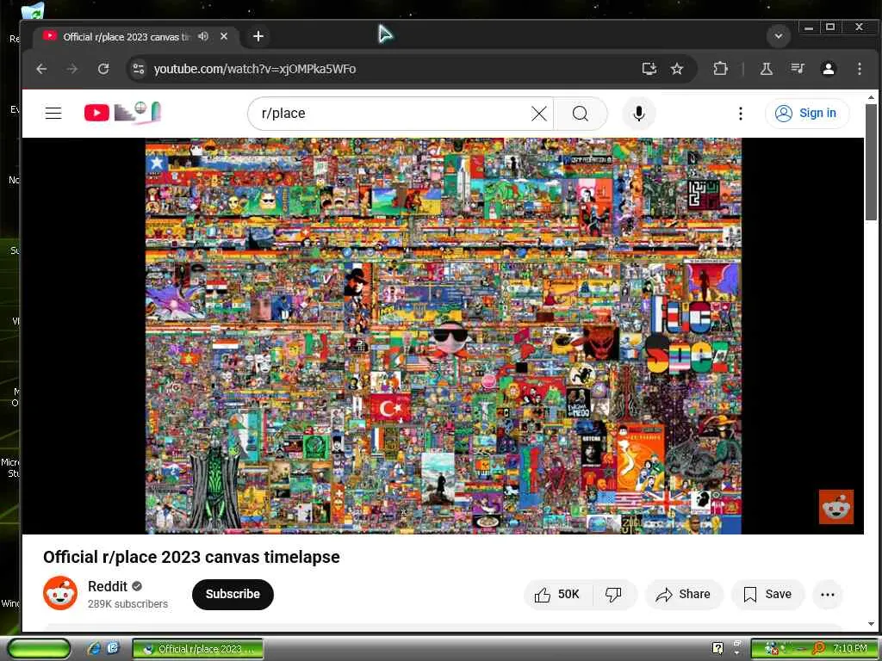Mute the tab using the speaker icon
Screen dimensions: 882x661
[x=203, y=36]
